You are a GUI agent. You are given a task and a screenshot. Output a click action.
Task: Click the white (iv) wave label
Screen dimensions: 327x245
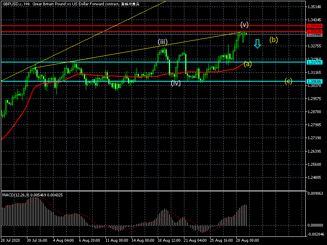click(x=176, y=83)
